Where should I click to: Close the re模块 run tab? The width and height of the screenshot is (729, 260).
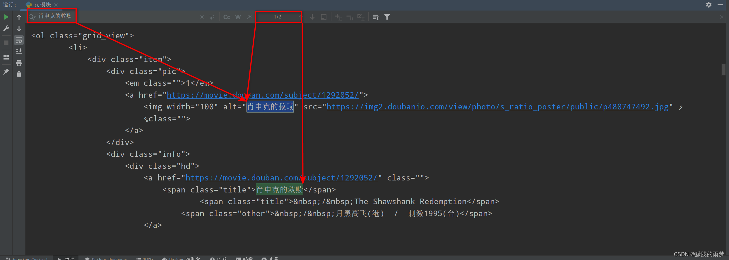pos(56,5)
